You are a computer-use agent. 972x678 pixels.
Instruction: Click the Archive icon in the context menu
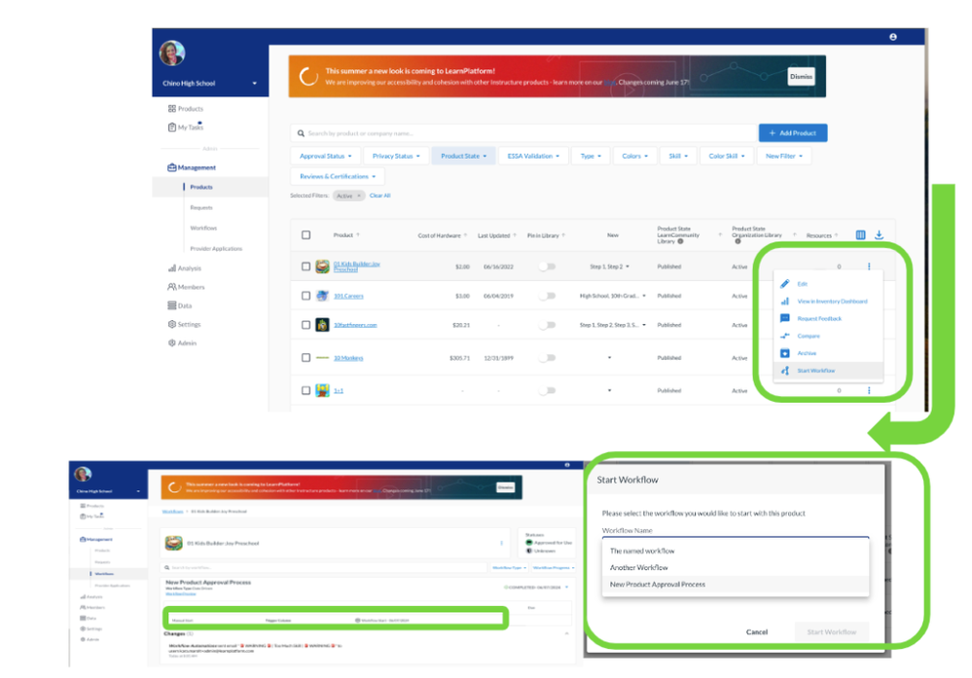point(785,353)
